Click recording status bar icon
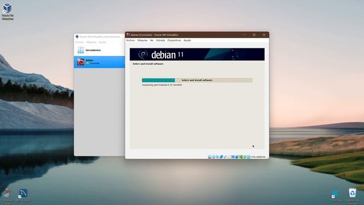 pos(237,157)
